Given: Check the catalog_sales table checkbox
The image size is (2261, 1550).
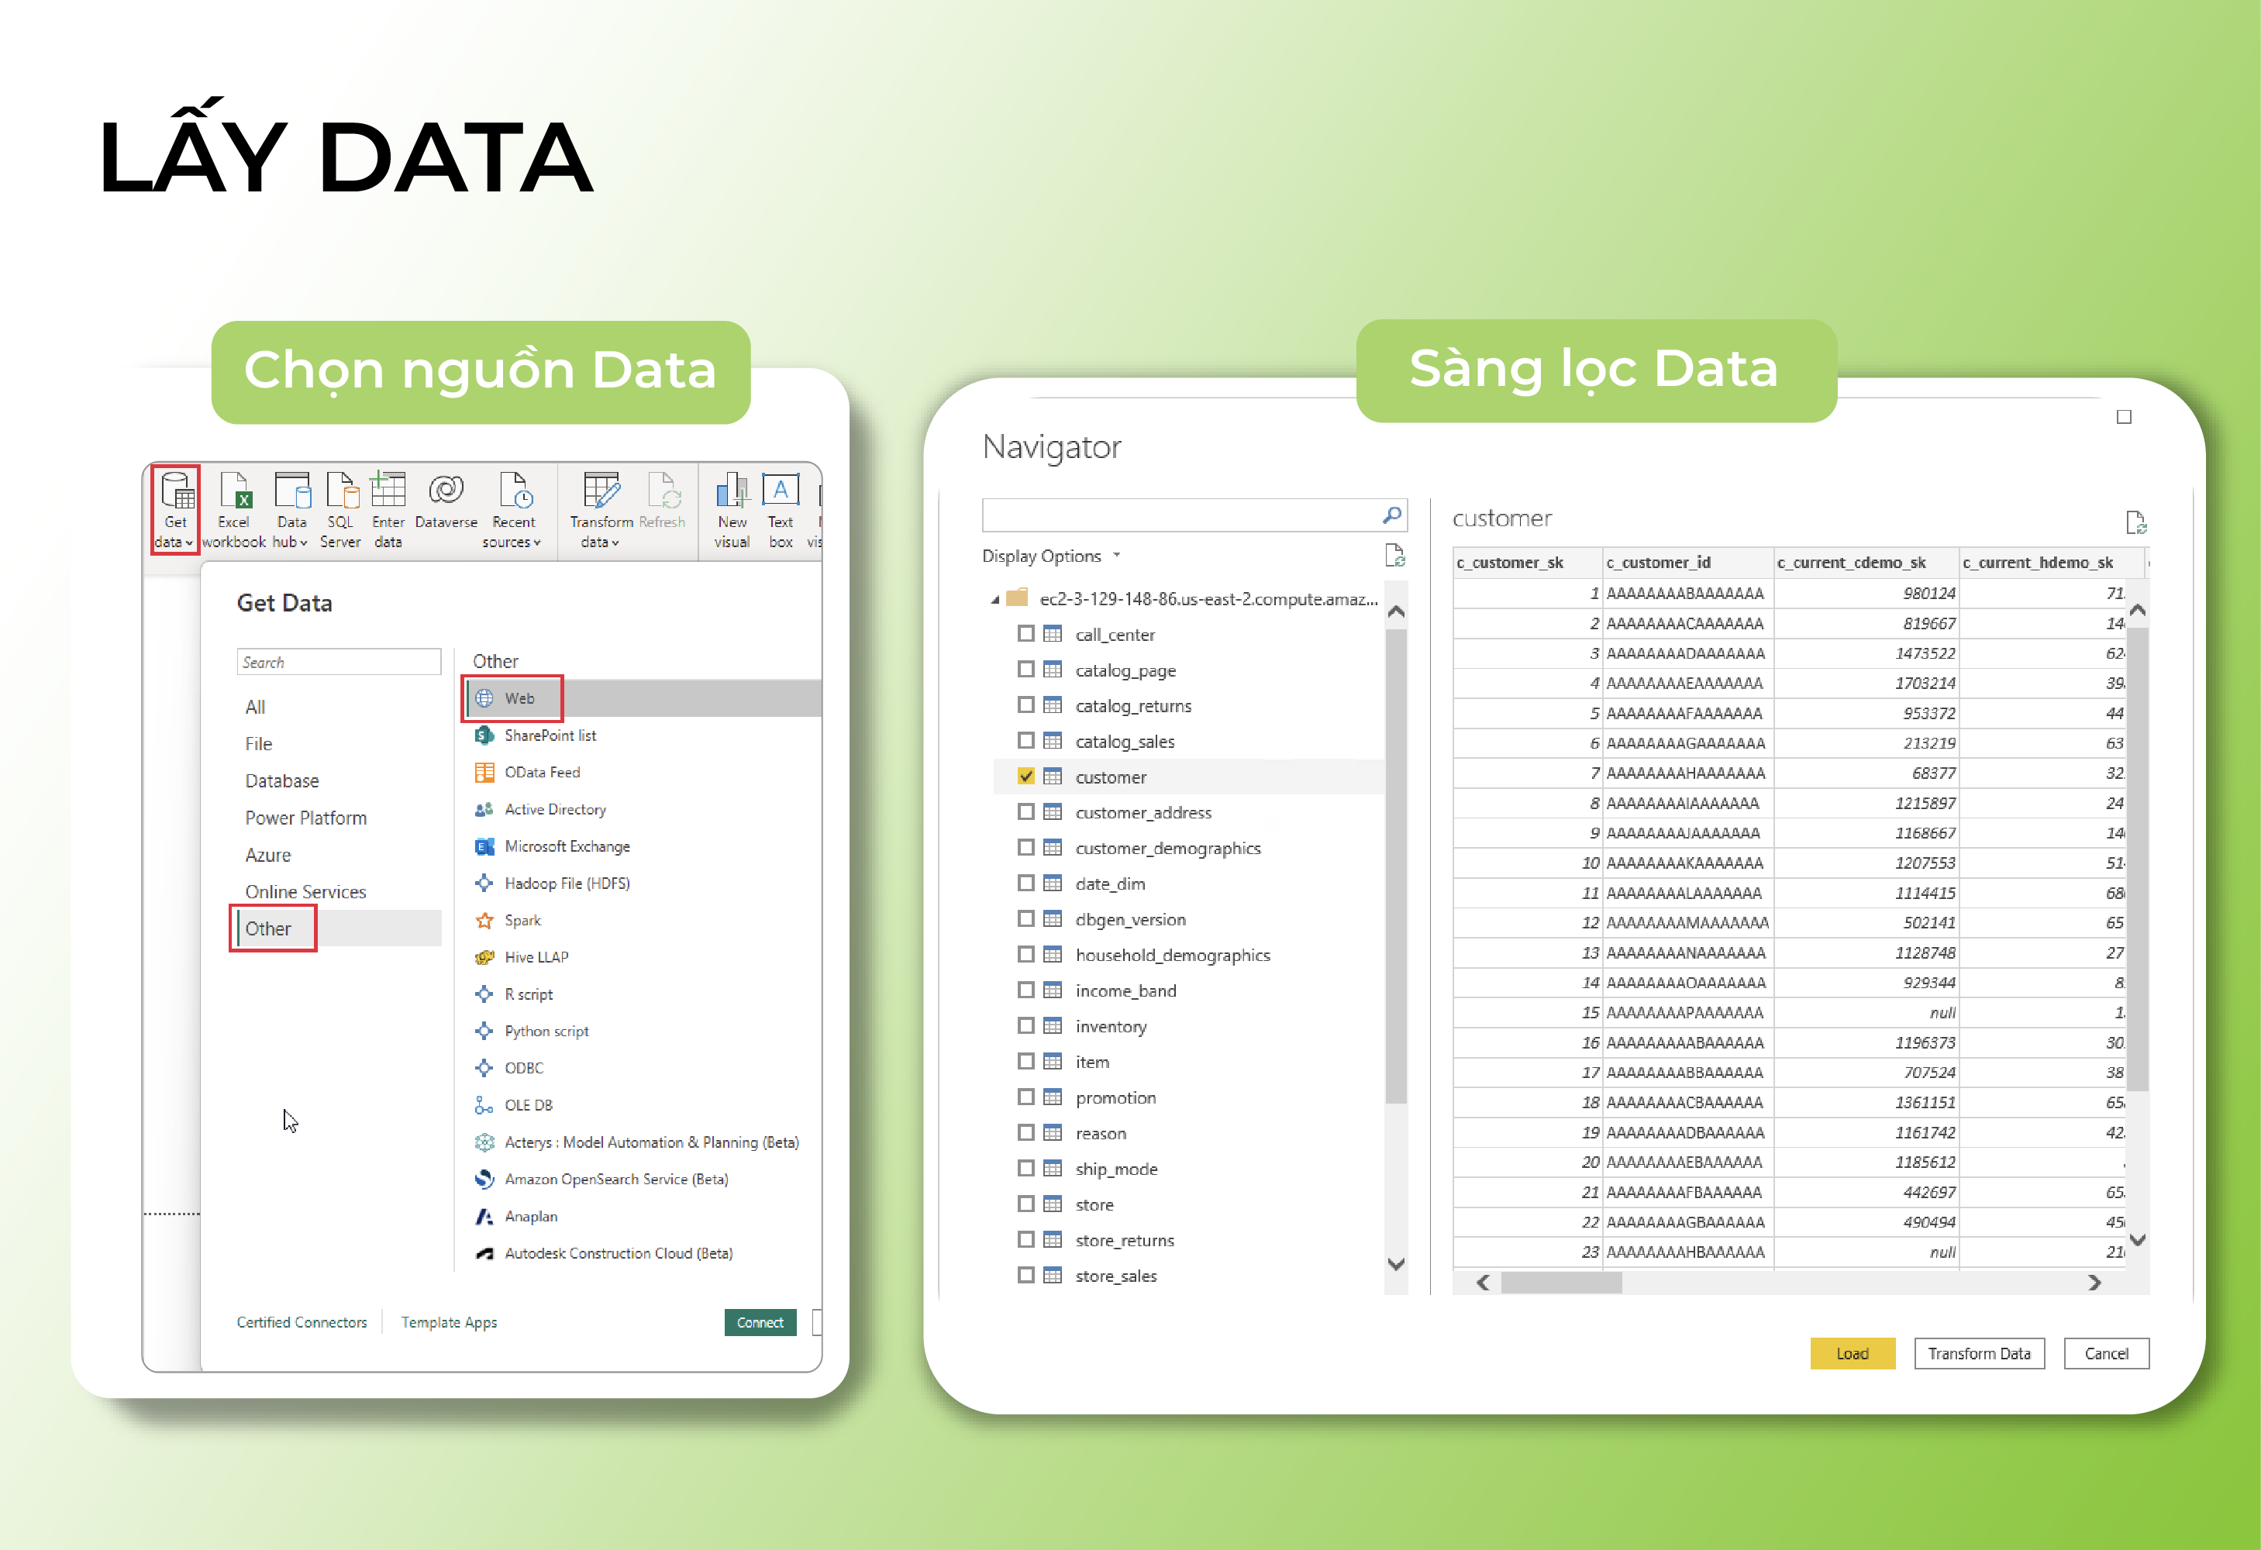Looking at the screenshot, I should pyautogui.click(x=1025, y=740).
